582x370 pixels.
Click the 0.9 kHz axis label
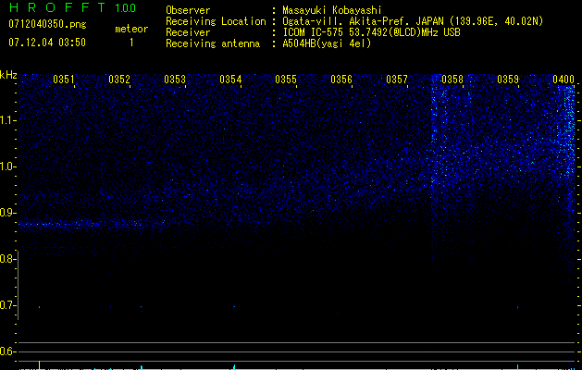point(7,213)
